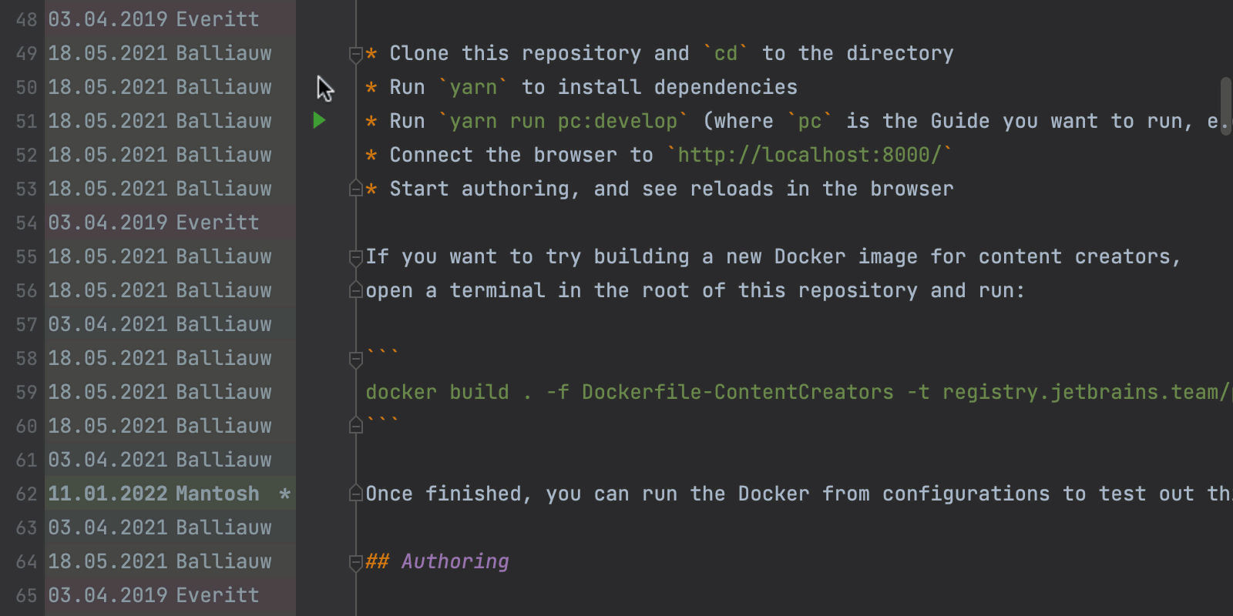Collapse the list starting at Clone this repository

356,54
